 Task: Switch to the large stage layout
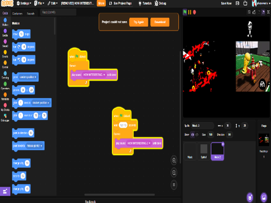click(x=263, y=12)
